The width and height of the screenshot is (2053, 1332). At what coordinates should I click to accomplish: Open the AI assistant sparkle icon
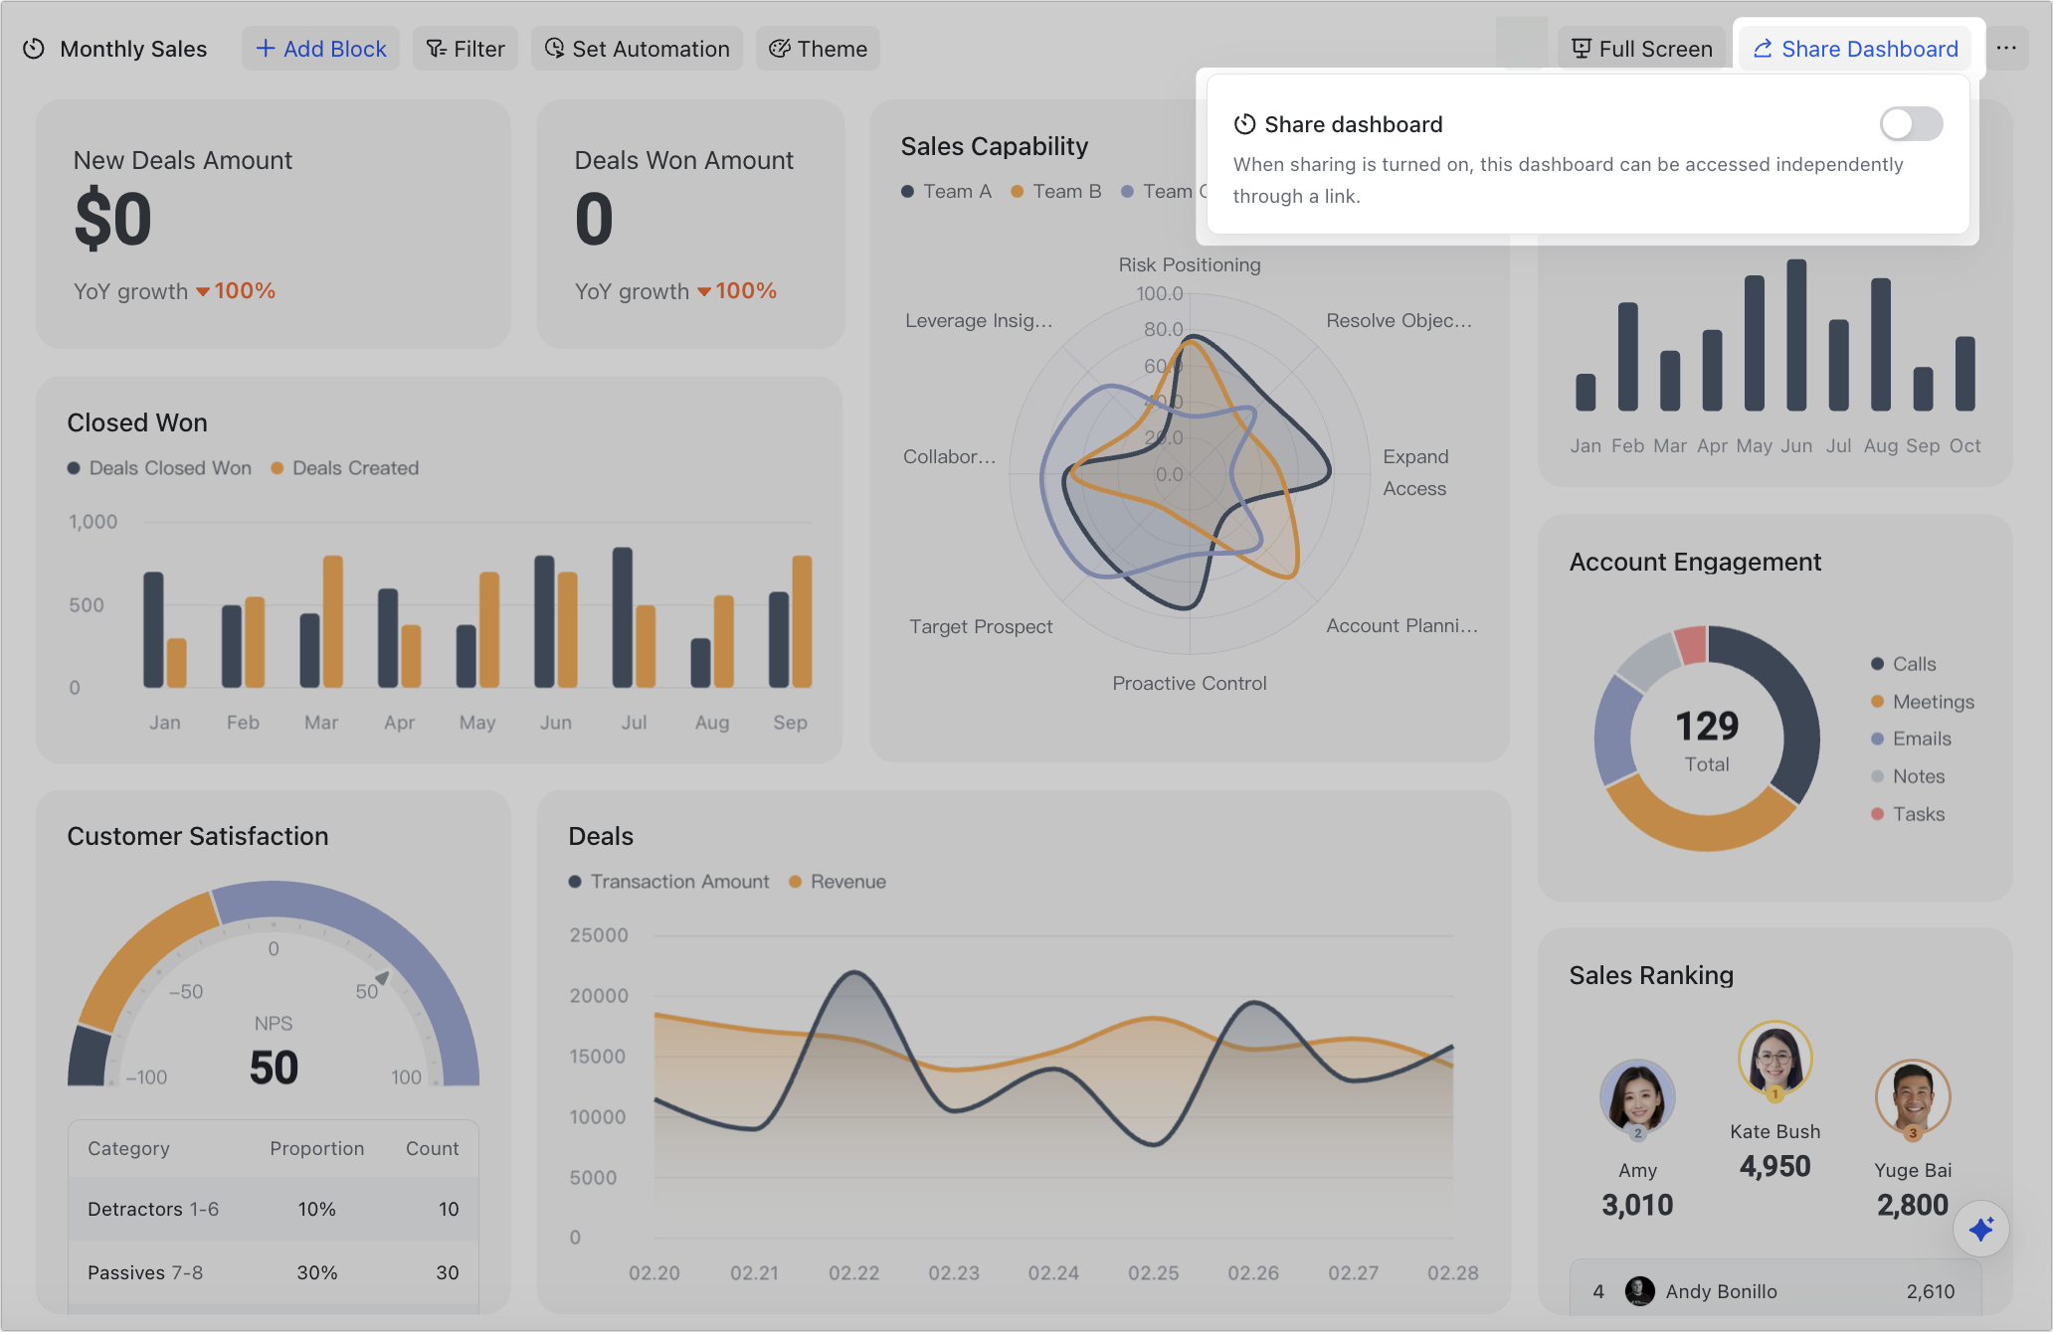pyautogui.click(x=1981, y=1229)
